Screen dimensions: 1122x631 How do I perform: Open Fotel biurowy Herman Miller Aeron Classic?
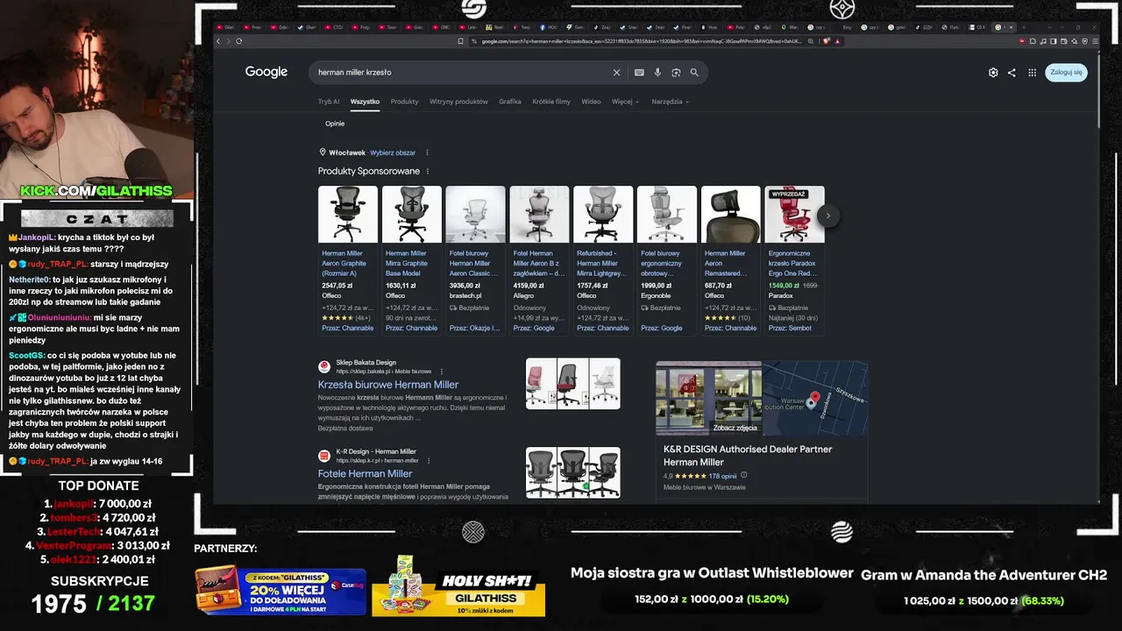click(x=474, y=263)
